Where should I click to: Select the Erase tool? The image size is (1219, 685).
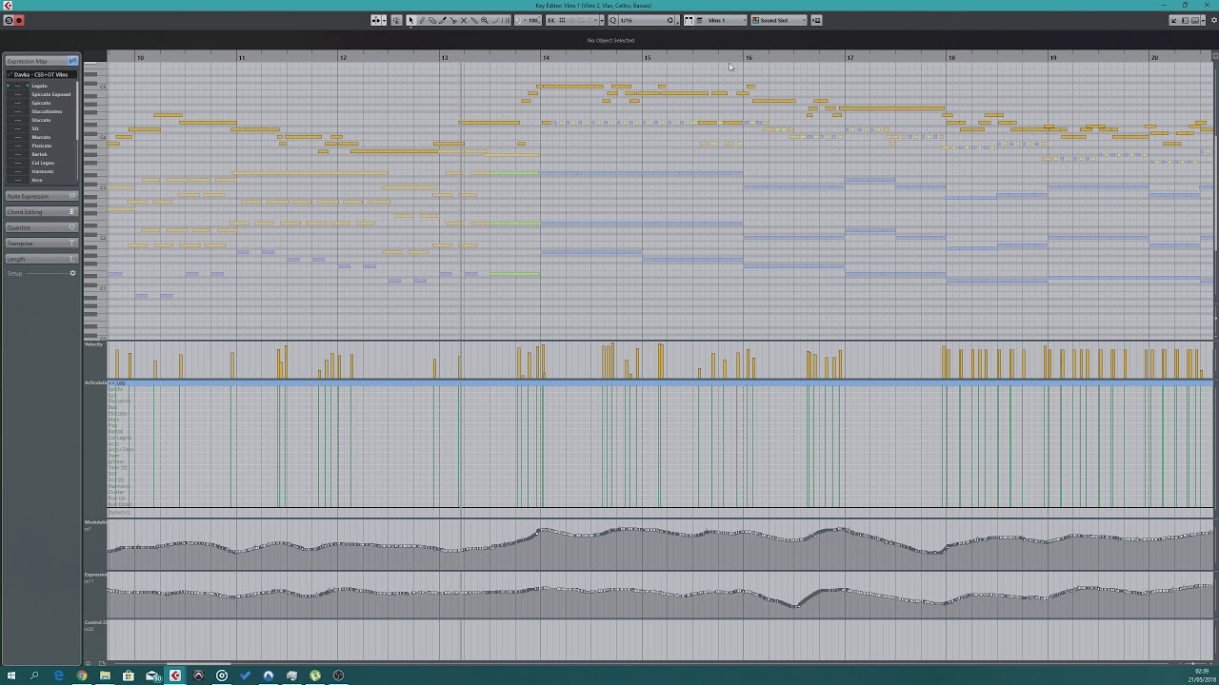[x=431, y=20]
